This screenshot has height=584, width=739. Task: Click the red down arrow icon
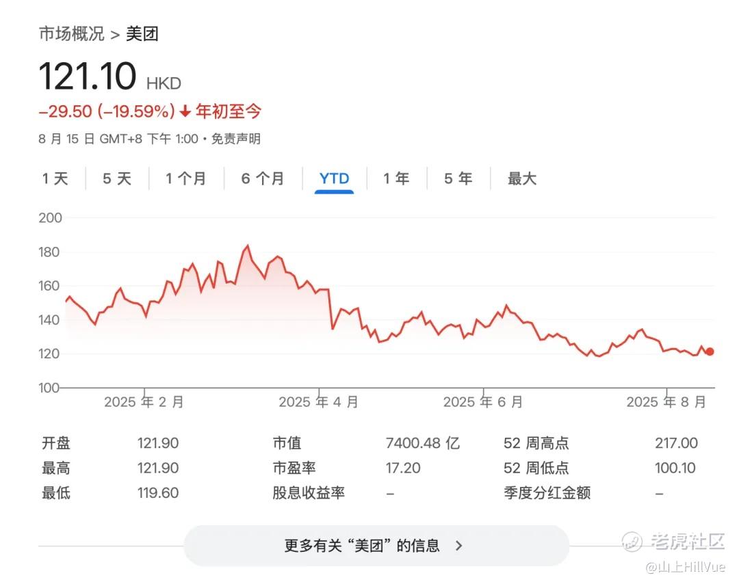(185, 111)
